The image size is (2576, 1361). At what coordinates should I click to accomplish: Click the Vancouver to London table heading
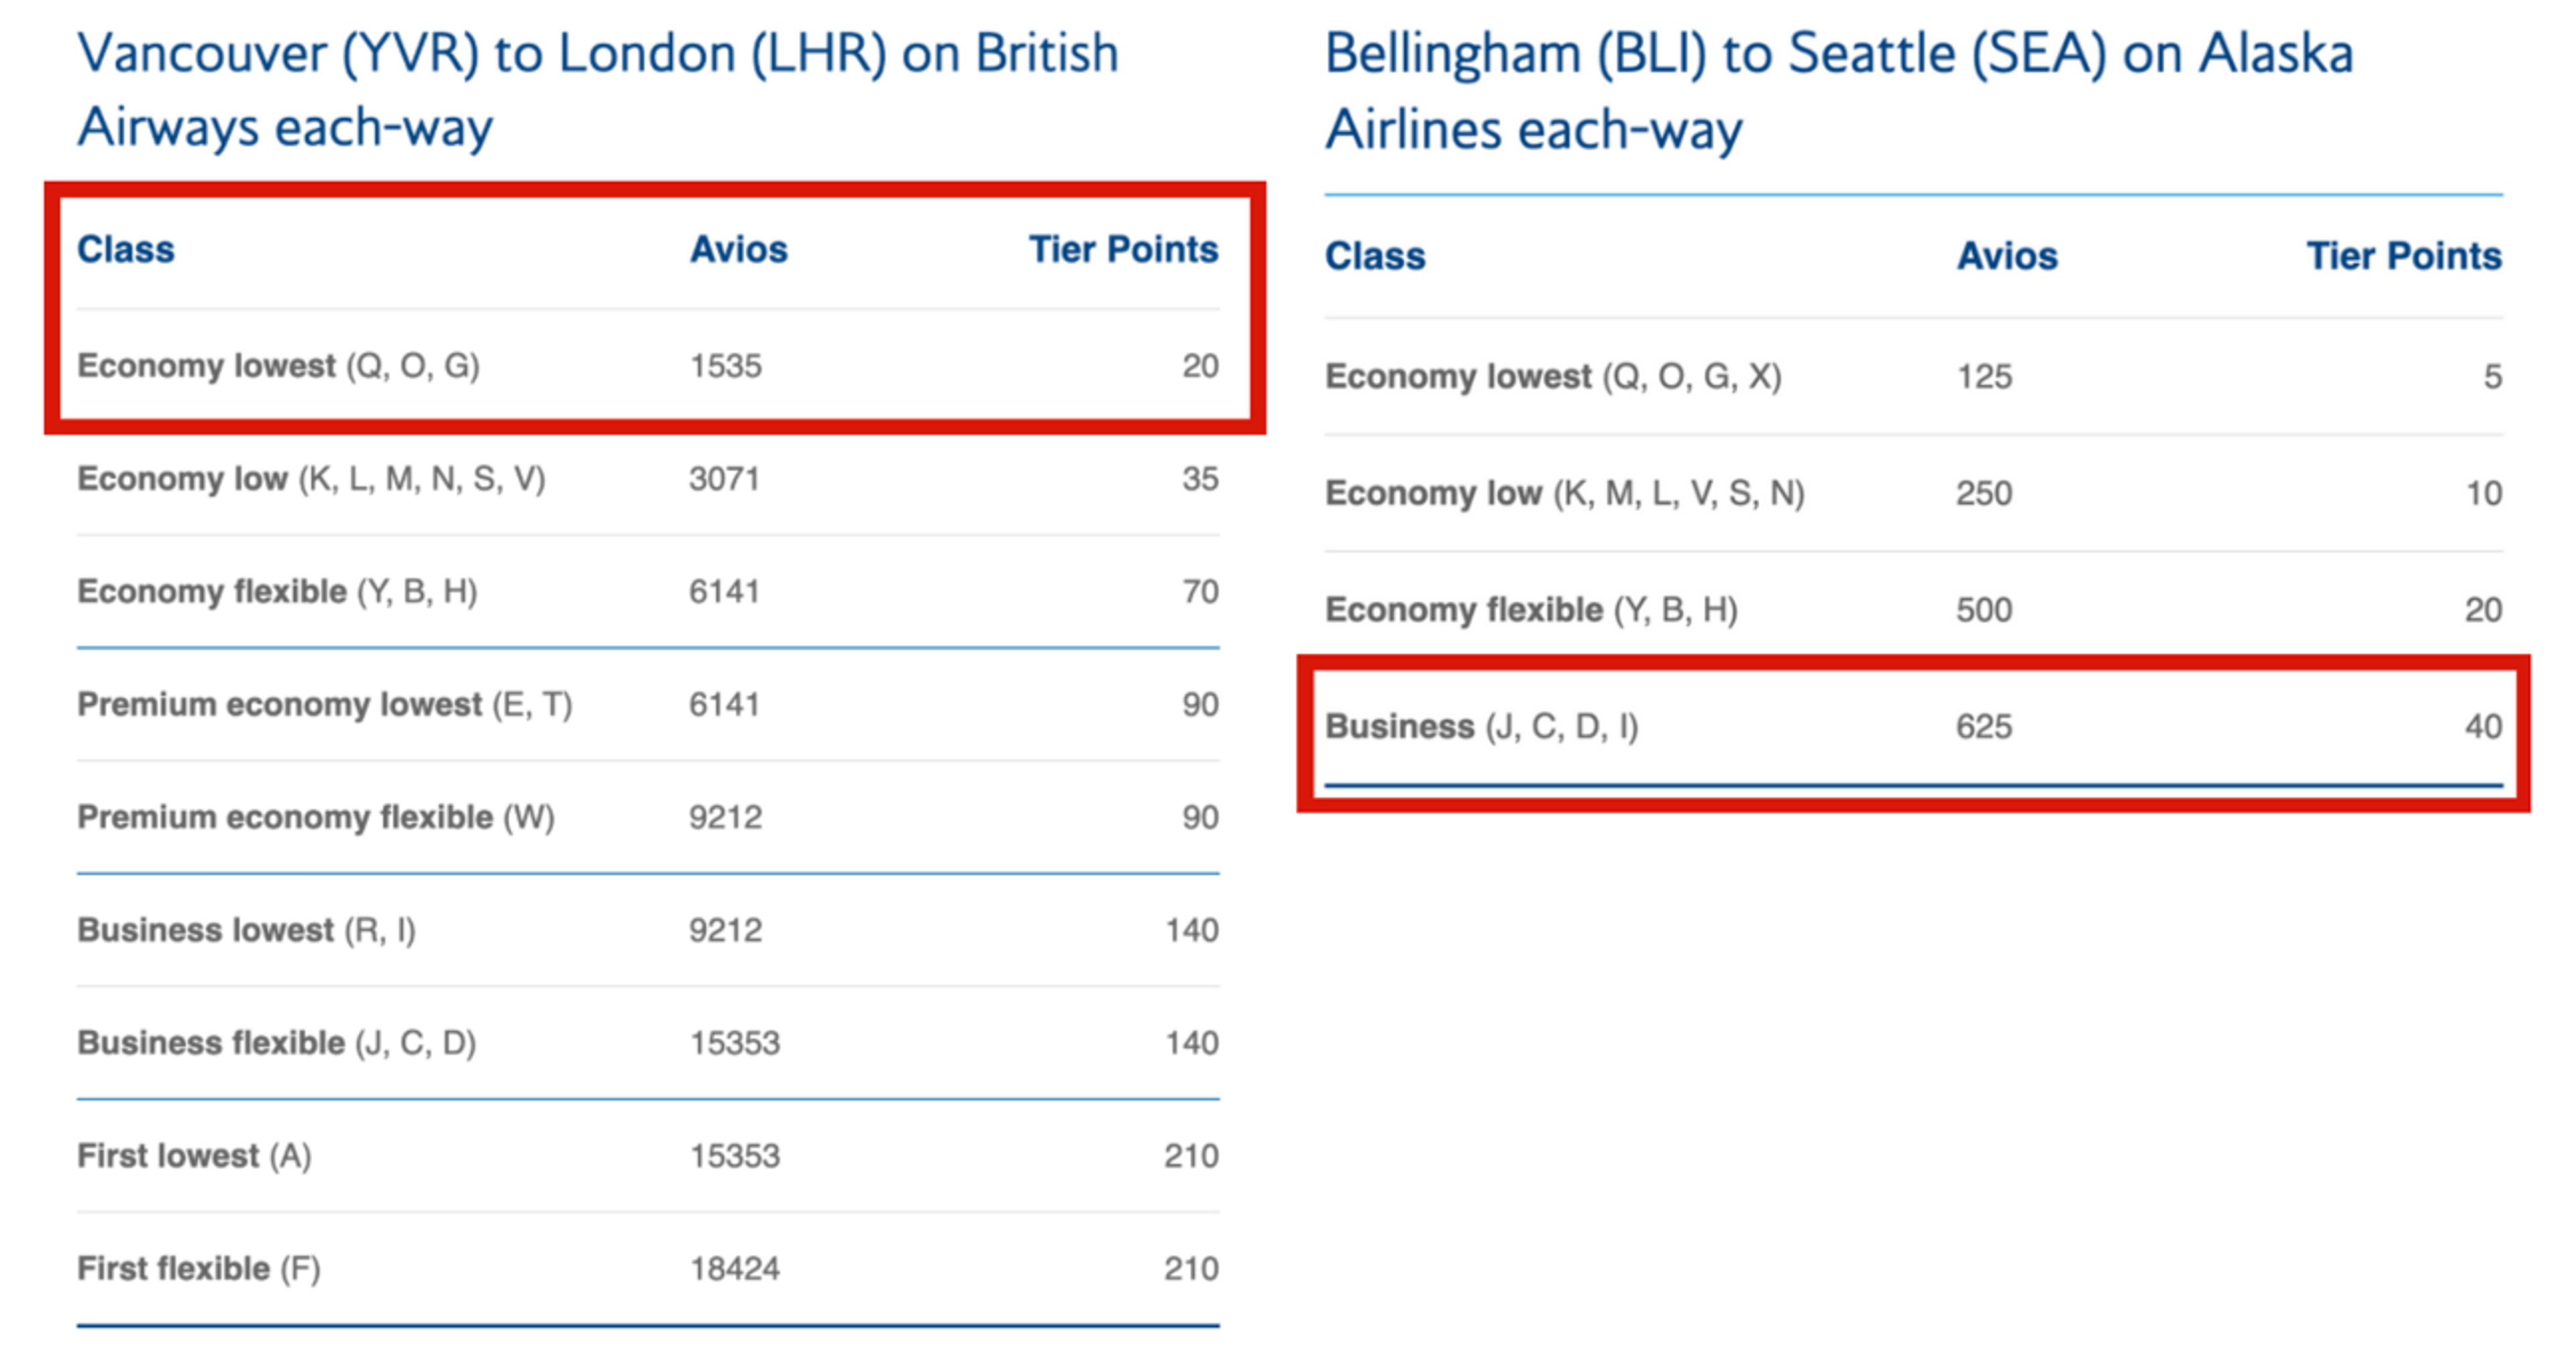coord(598,90)
